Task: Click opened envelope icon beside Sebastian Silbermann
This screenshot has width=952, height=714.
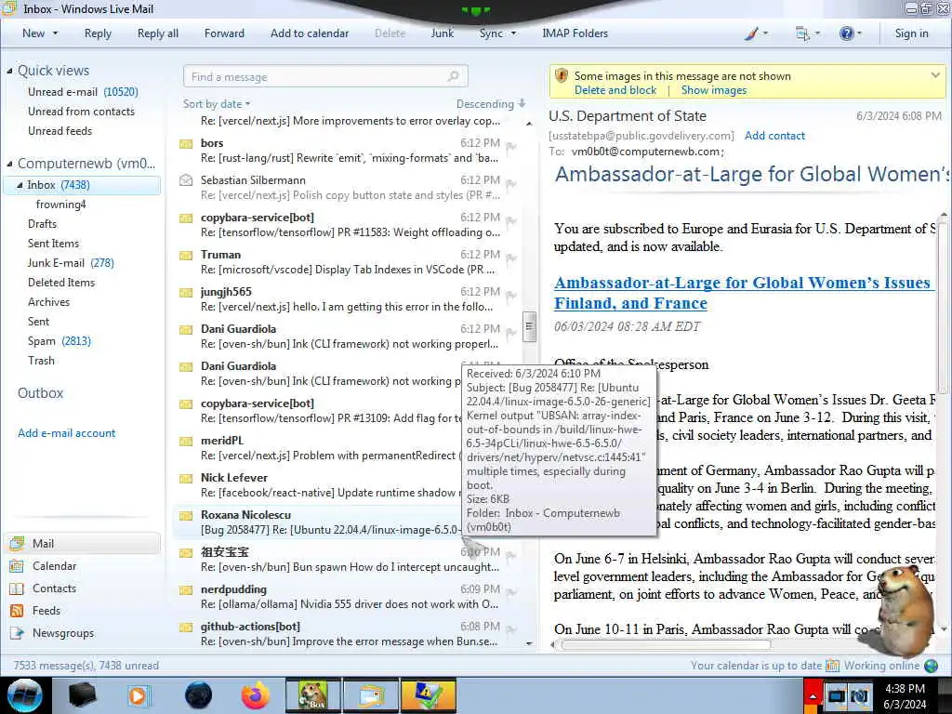Action: [x=186, y=180]
